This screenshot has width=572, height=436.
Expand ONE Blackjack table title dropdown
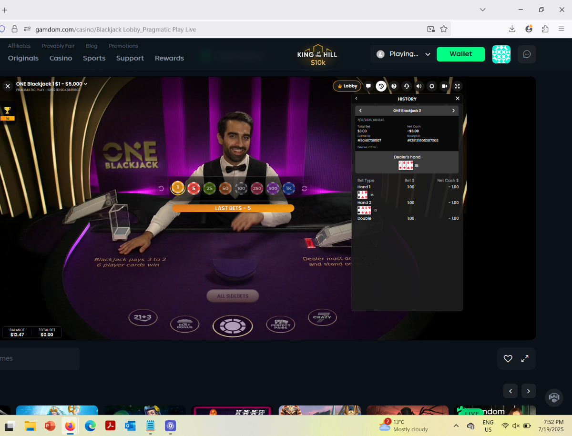[x=86, y=84]
